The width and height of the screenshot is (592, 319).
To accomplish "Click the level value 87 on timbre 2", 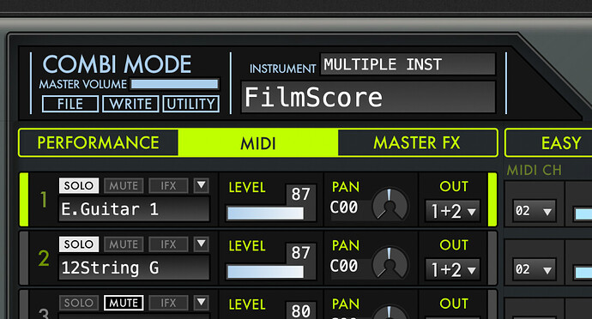I will pyautogui.click(x=300, y=253).
